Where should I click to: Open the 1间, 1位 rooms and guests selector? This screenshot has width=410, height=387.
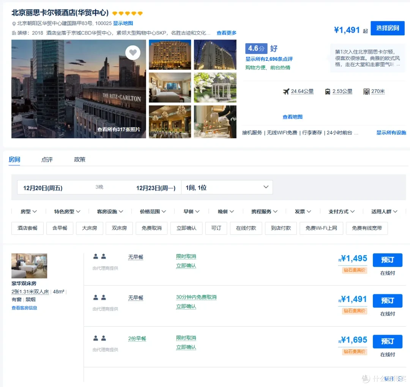click(227, 187)
